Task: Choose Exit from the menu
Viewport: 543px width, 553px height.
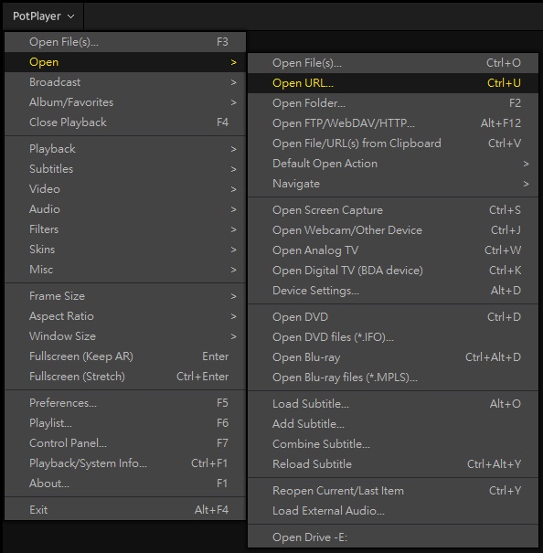Action: pos(125,510)
